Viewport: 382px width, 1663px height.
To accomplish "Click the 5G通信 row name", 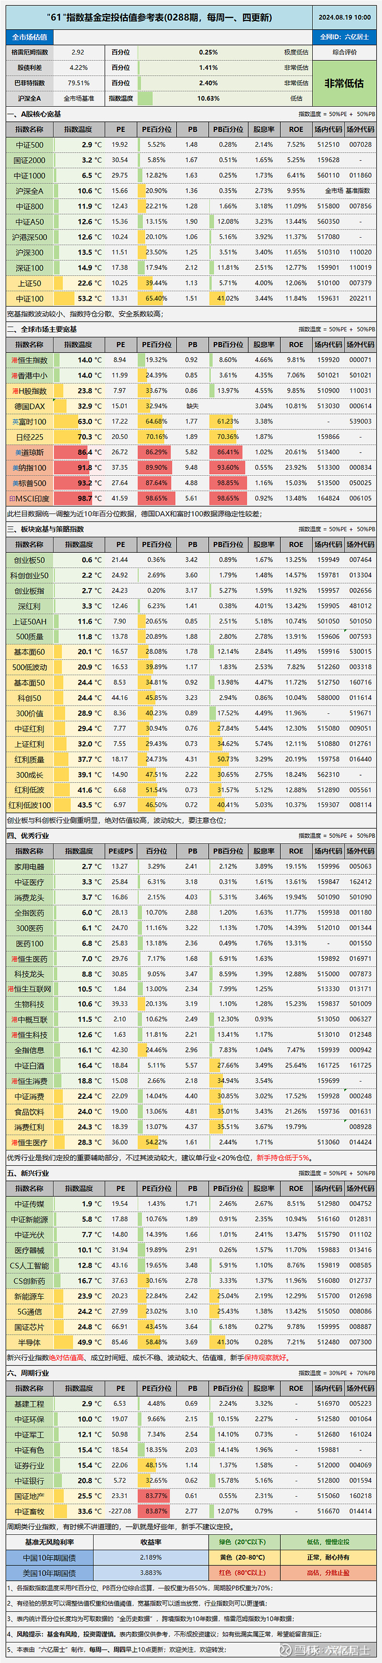I will tap(30, 1311).
